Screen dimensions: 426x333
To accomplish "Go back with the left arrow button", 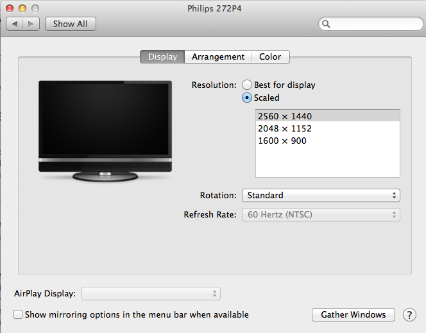I will click(15, 24).
